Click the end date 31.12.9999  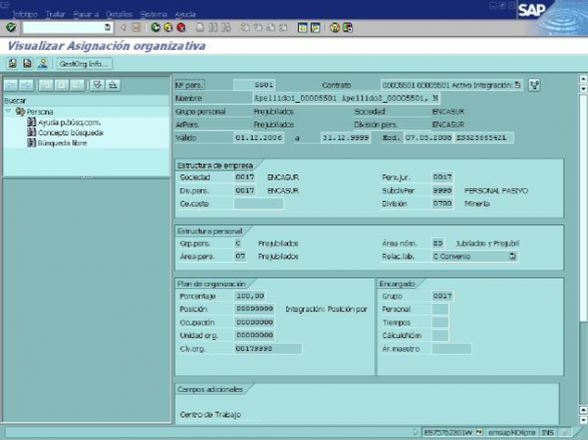tap(345, 137)
